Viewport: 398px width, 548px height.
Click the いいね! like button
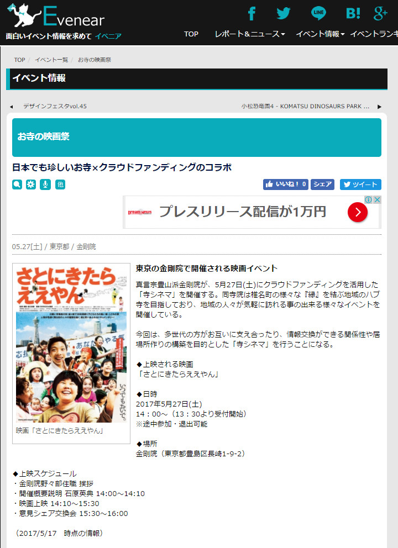[285, 184]
